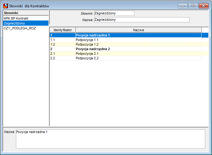
Task: Click identifier cell 1.2
Action: 63,44
